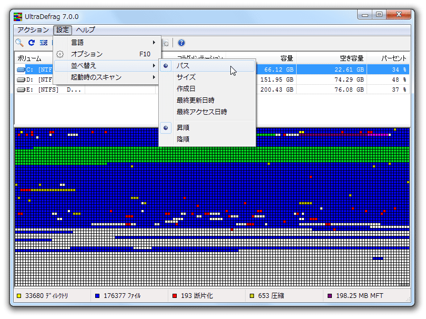Click the 193 断片化 status text
Image resolution: width=426 pixels, height=319 pixels.
tap(197, 296)
